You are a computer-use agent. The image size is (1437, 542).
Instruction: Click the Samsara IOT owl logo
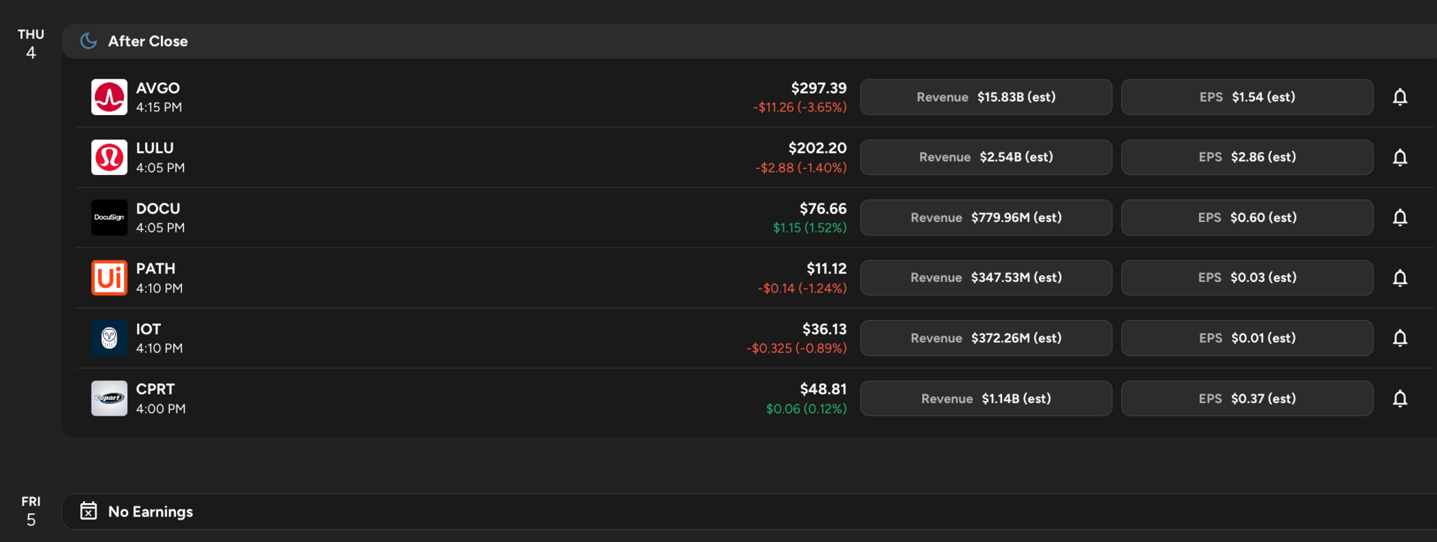click(x=109, y=338)
